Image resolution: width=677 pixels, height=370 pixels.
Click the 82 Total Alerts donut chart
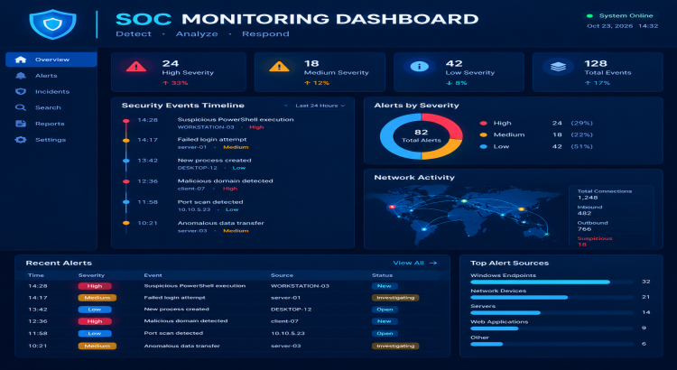[422, 136]
